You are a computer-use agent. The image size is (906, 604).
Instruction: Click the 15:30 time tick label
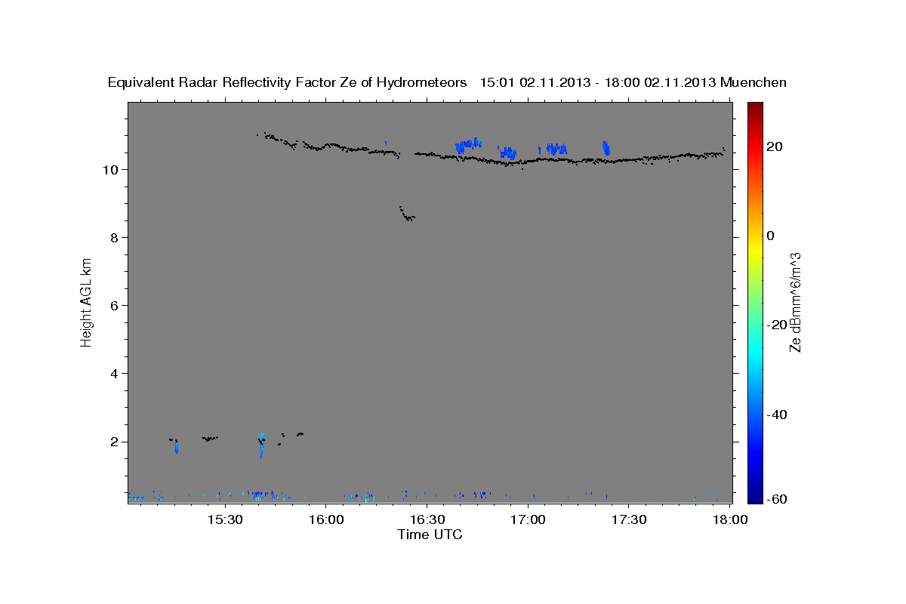pyautogui.click(x=225, y=519)
